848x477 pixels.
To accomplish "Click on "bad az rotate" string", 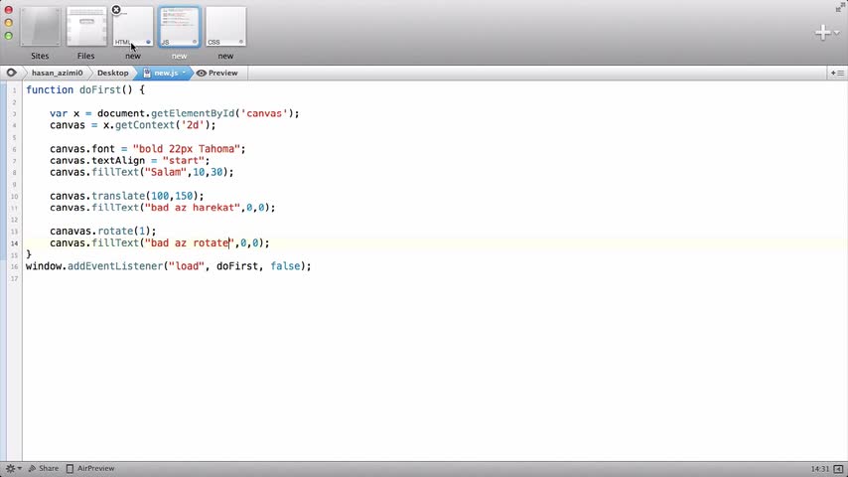I will coord(190,243).
